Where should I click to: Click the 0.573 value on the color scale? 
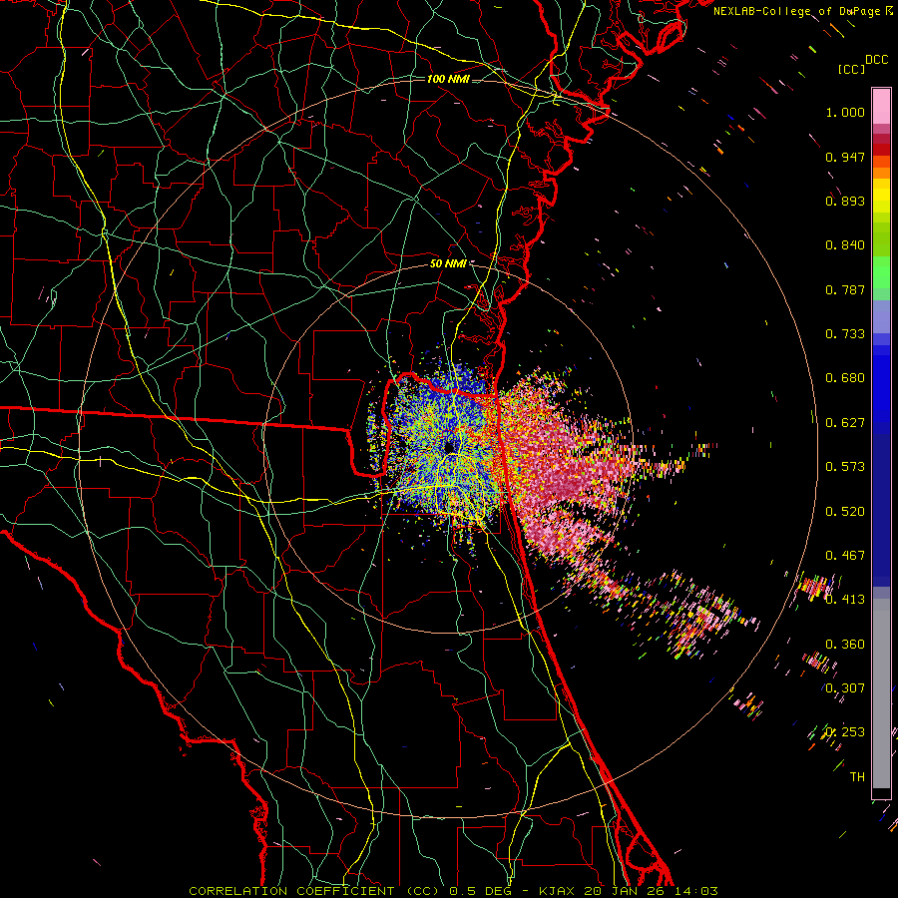[845, 467]
